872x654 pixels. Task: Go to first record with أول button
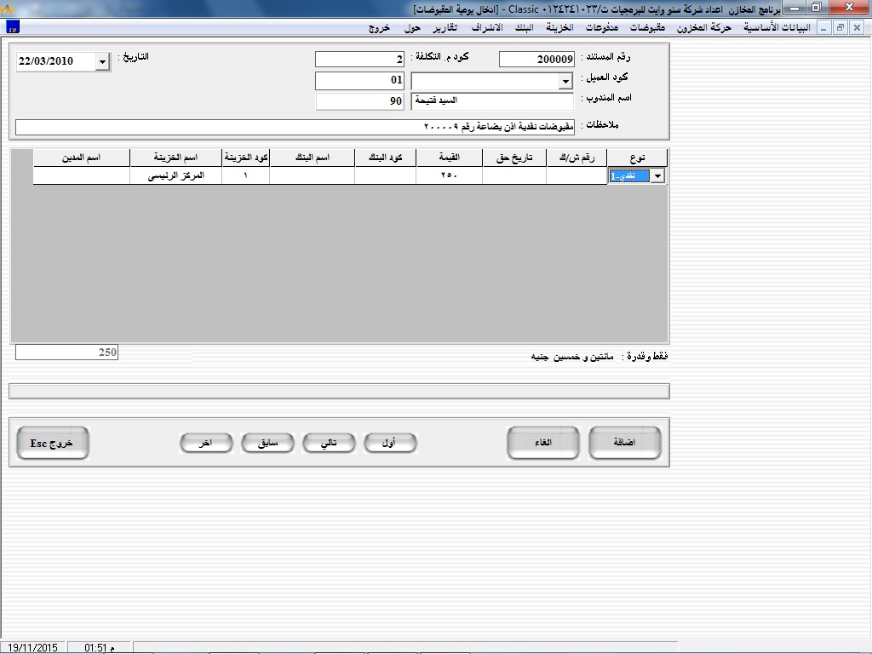pyautogui.click(x=389, y=443)
